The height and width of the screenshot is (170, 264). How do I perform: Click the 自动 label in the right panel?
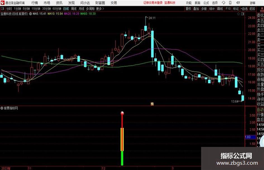click(x=260, y=110)
